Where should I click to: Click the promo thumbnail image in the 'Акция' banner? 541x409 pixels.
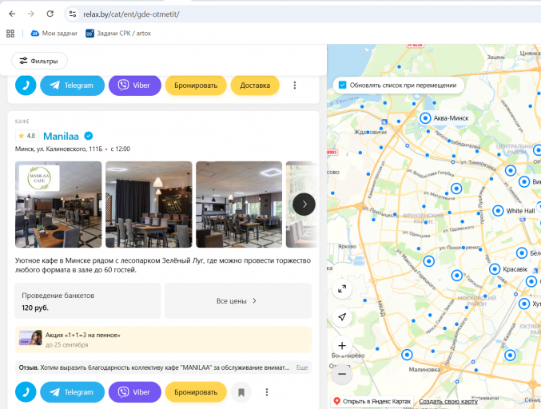[30, 338]
